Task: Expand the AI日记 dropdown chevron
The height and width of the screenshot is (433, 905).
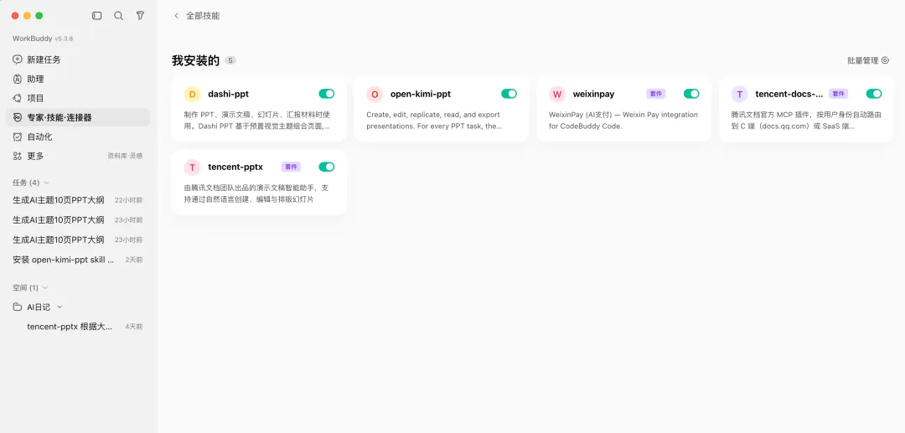Action: point(59,307)
